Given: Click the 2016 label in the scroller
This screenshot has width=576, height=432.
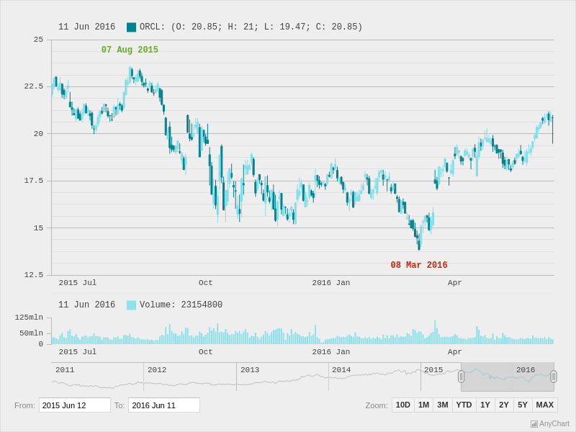Looking at the screenshot, I should click(526, 370).
